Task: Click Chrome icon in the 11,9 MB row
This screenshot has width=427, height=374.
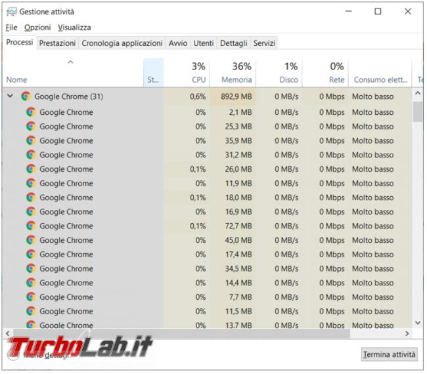Action: [x=31, y=183]
